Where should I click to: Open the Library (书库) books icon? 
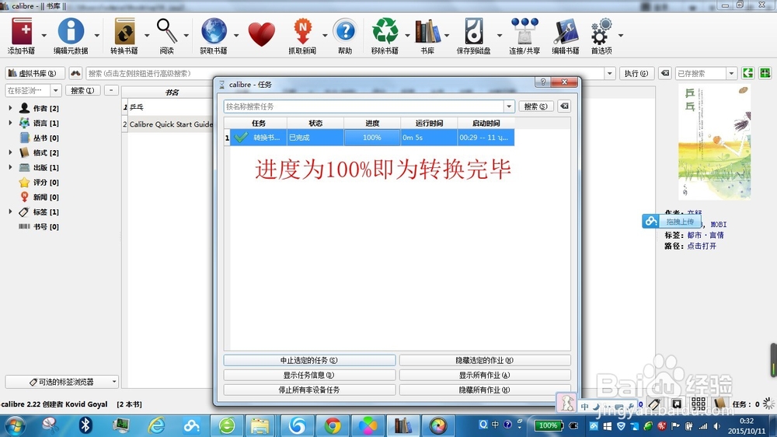(427, 31)
